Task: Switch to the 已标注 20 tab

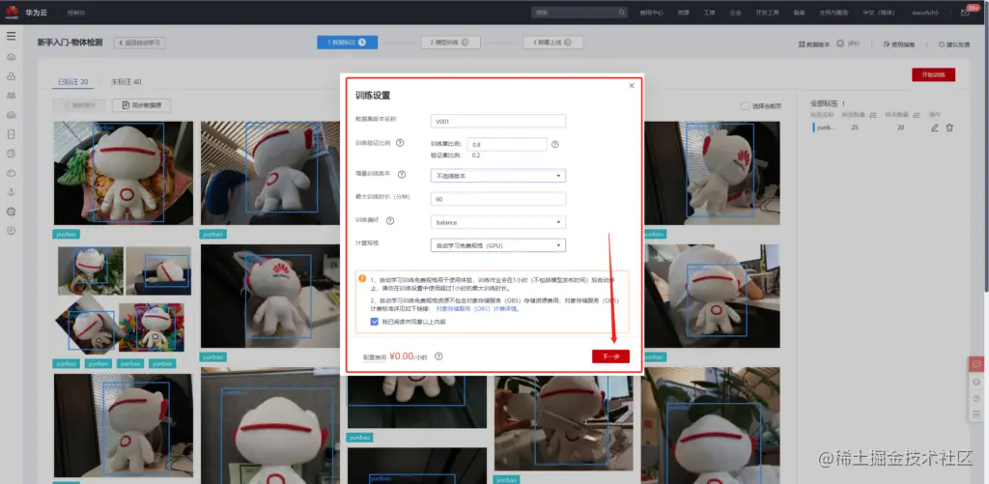Action: coord(72,82)
